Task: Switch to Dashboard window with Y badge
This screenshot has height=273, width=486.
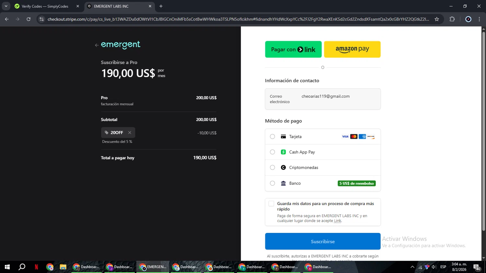Action: [x=252, y=267]
